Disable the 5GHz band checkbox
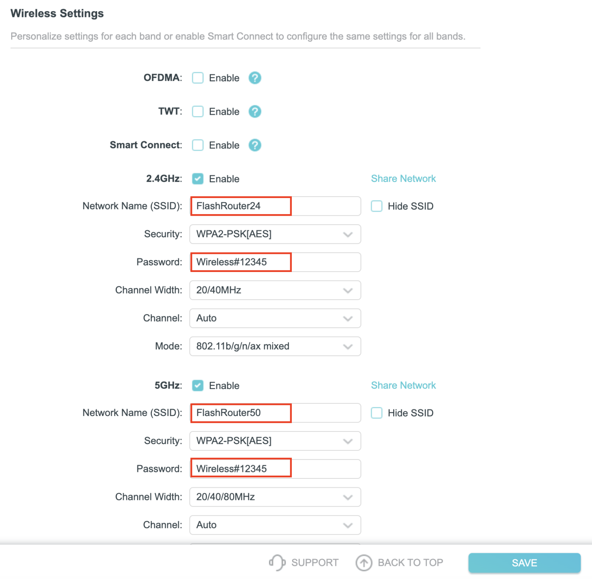592x579 pixels. click(x=197, y=385)
